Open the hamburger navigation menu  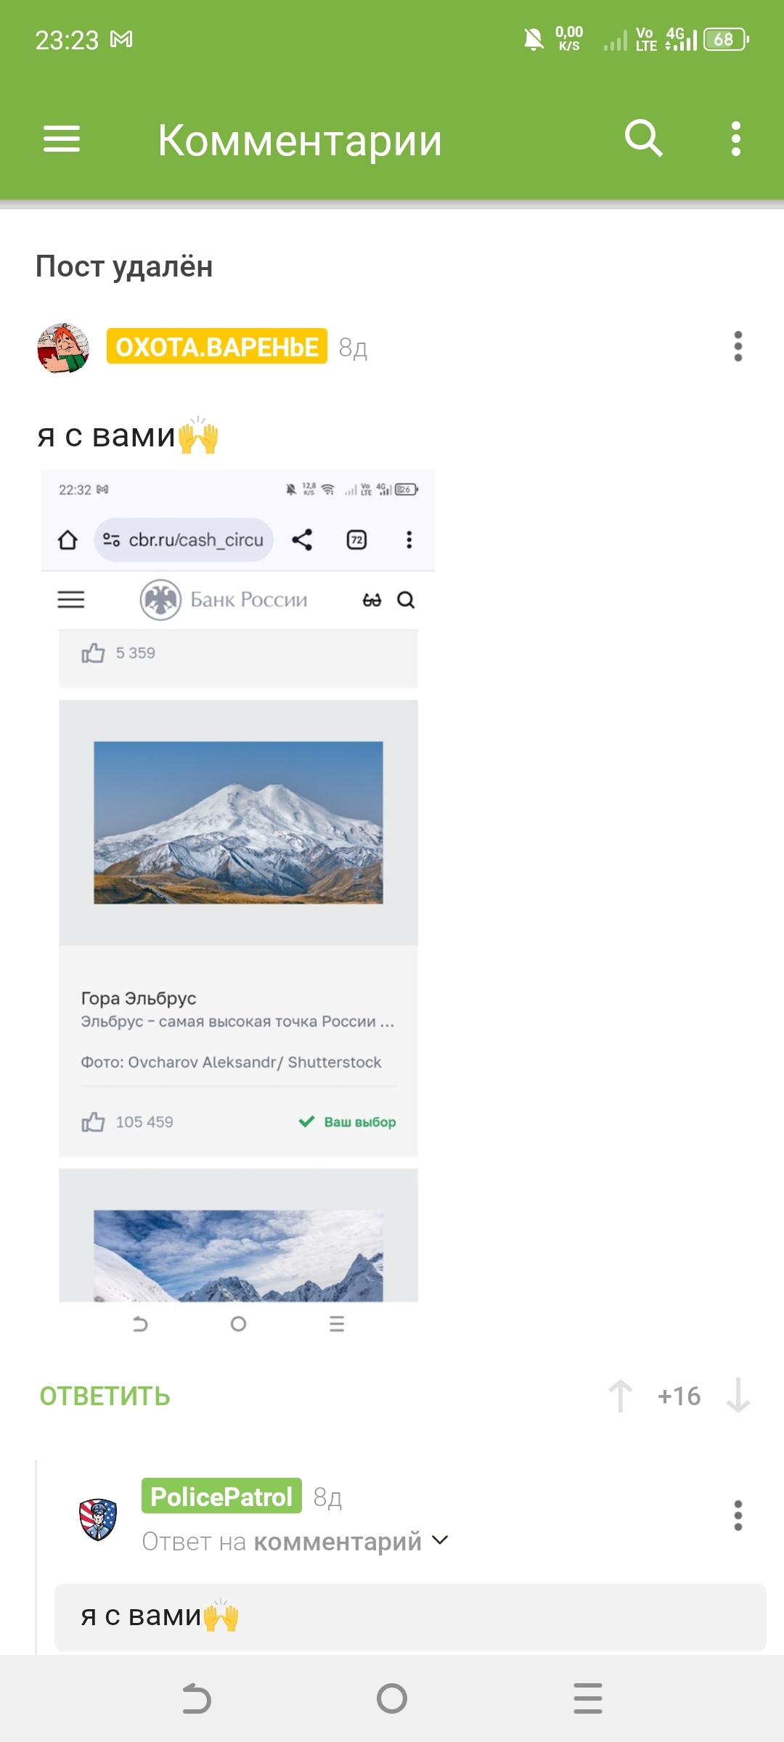[62, 139]
